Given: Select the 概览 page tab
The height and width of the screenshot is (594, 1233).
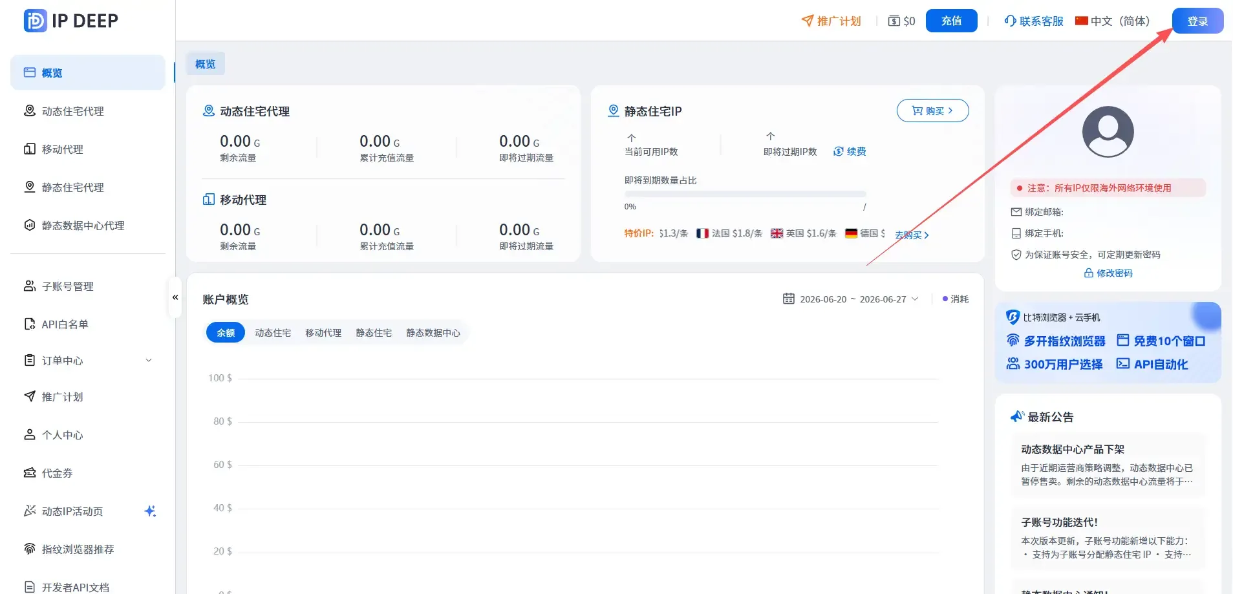Looking at the screenshot, I should [206, 64].
